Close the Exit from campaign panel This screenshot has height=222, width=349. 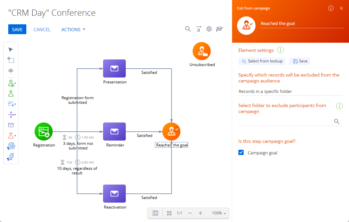tap(341, 8)
